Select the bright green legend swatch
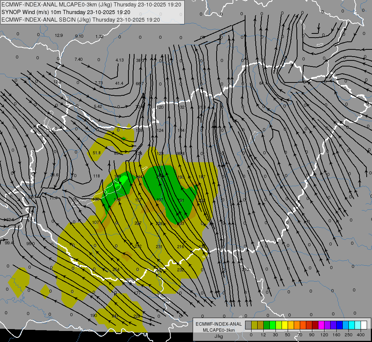Screen dimensions: 372x342 (x=272, y=325)
